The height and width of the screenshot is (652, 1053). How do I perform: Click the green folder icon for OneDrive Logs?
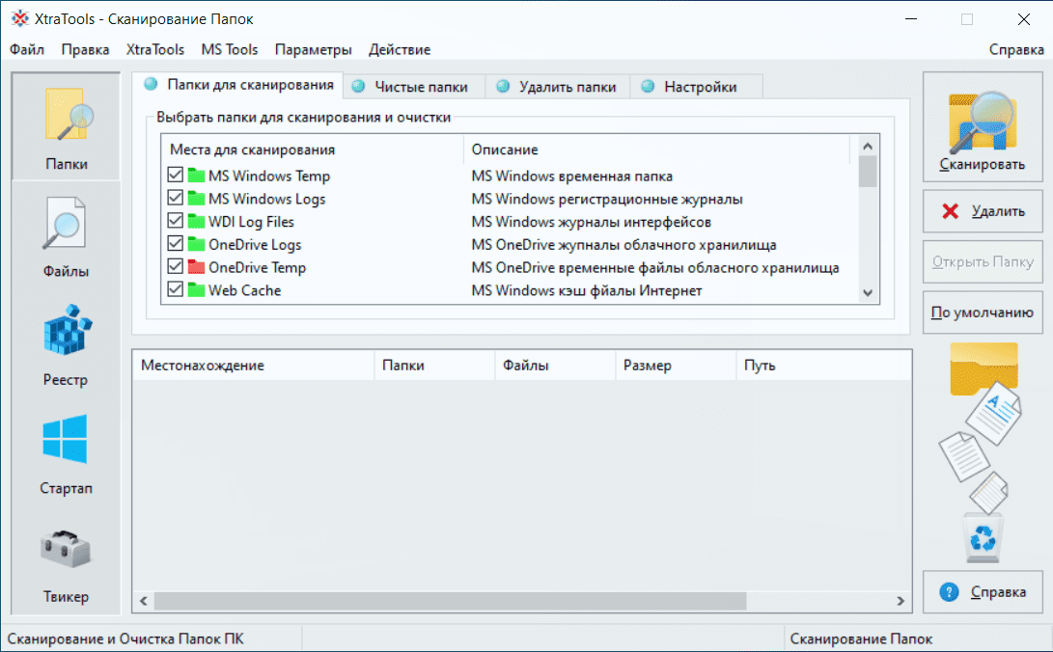coord(196,244)
